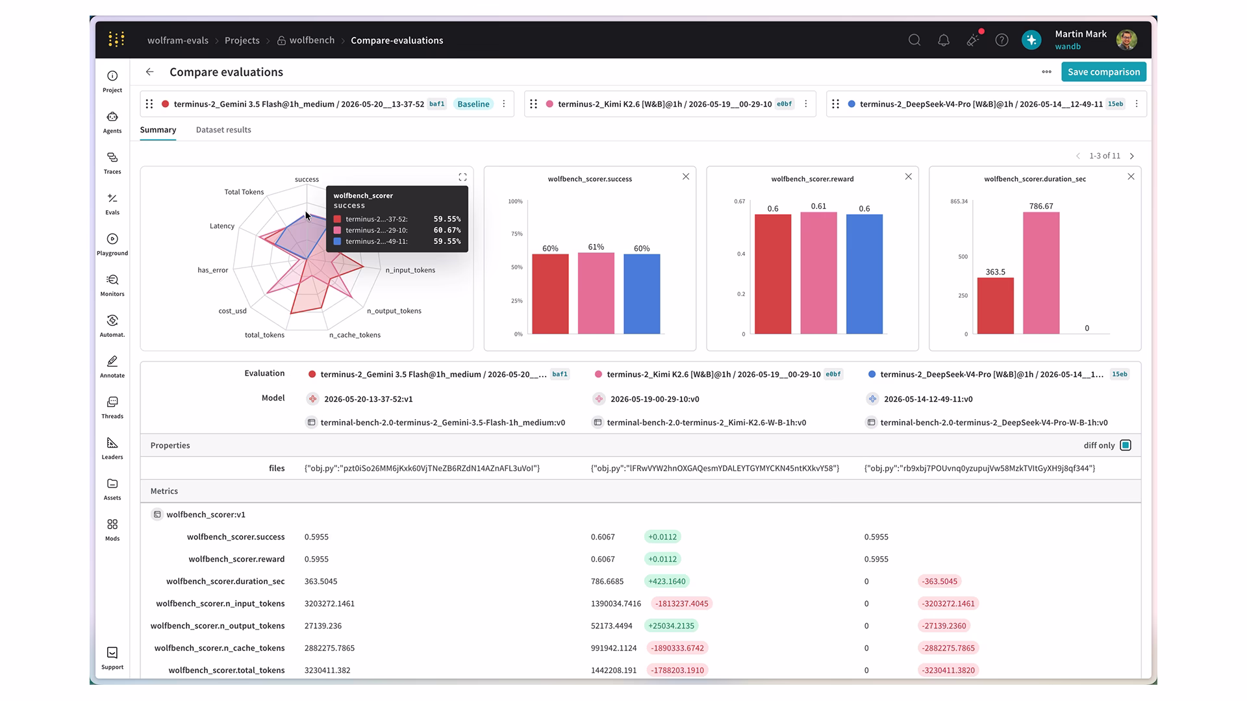
Task: Click red color dot of Gemini evaluation chip
Action: coord(166,104)
